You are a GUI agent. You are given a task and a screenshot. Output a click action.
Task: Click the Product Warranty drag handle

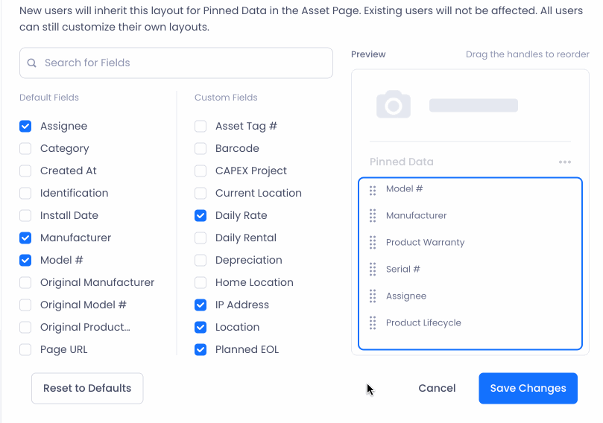(372, 243)
